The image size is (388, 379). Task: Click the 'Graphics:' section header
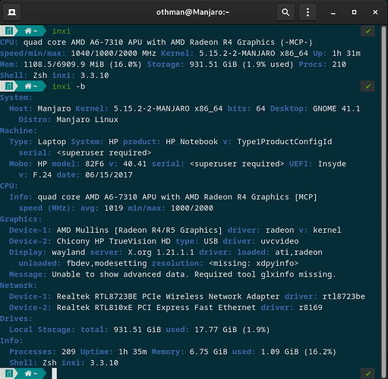[x=21, y=219]
